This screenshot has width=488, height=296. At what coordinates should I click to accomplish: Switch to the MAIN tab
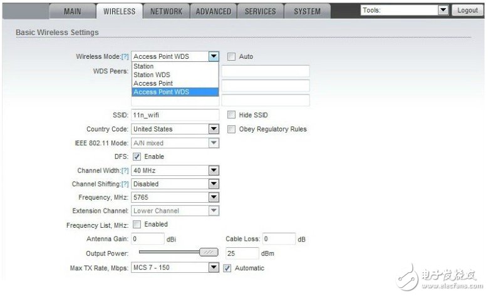tap(73, 11)
